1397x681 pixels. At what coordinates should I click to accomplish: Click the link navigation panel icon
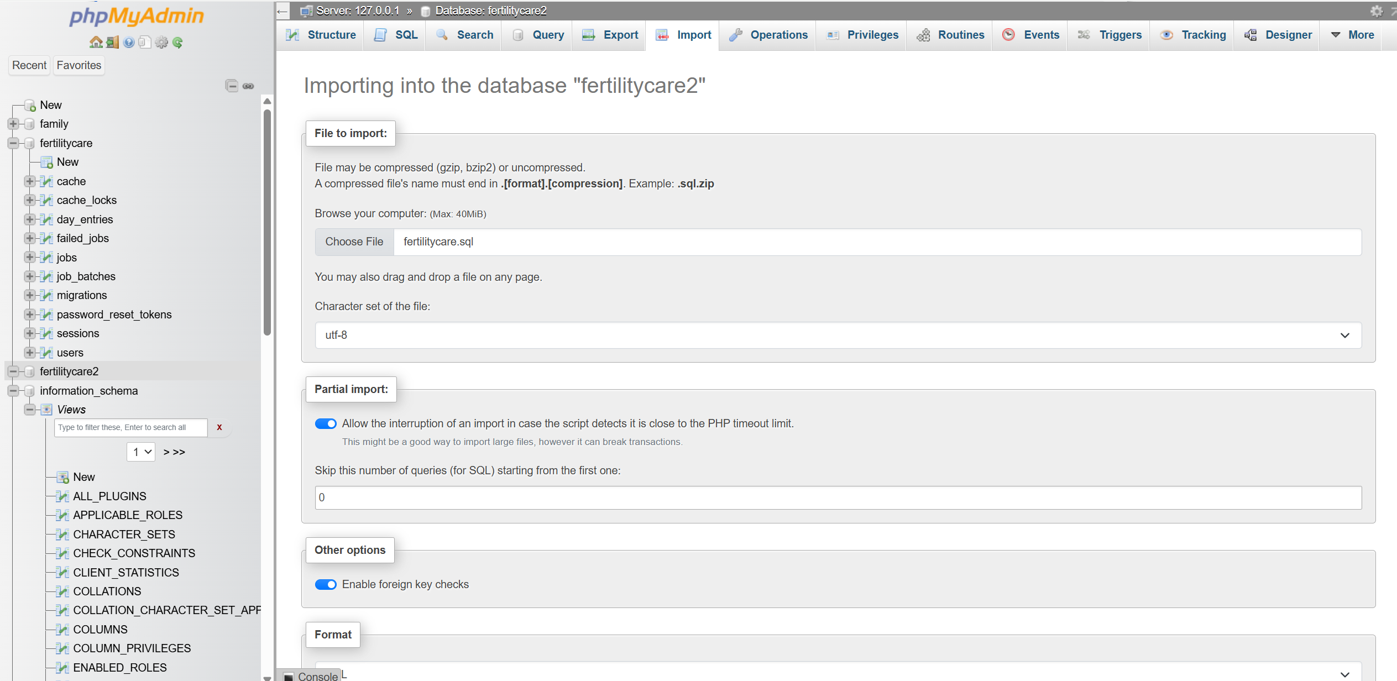(x=248, y=86)
